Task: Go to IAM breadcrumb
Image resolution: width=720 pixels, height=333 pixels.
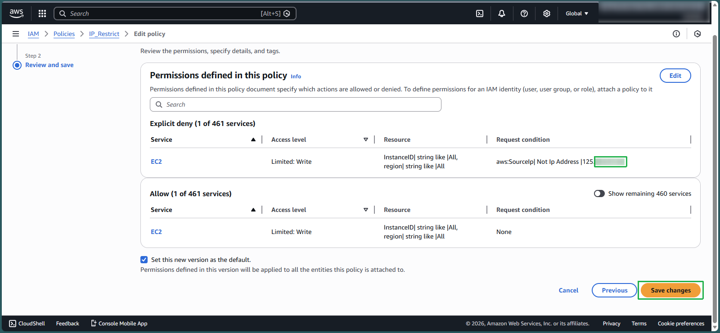Action: [33, 34]
